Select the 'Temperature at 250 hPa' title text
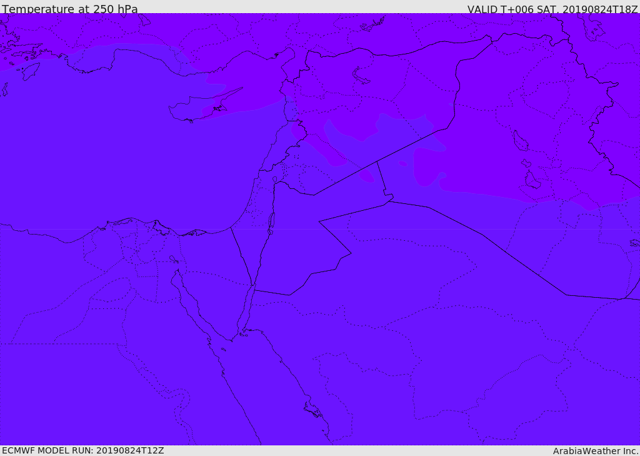 point(70,9)
